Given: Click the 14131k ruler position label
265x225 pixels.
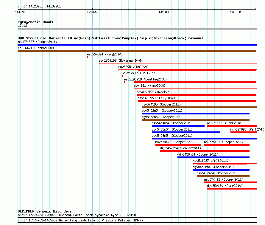Looking at the screenshot, I should click(x=164, y=12).
